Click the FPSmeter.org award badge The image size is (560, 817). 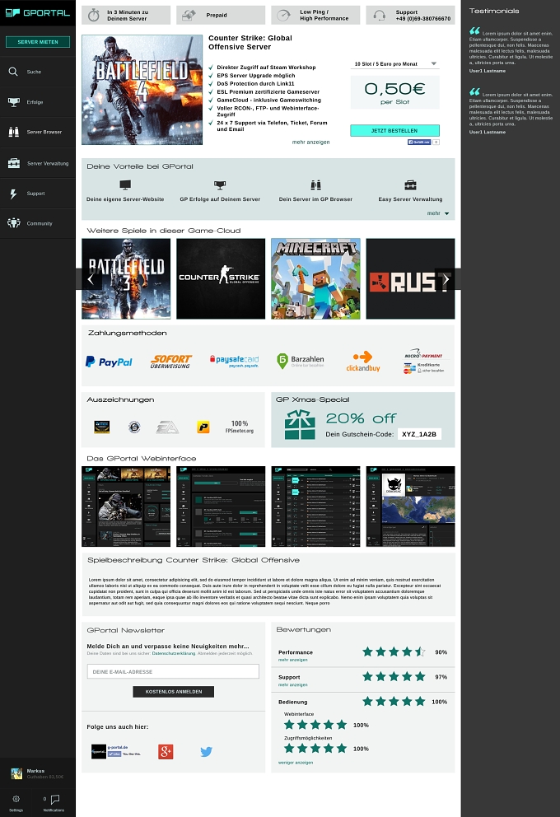coord(239,427)
